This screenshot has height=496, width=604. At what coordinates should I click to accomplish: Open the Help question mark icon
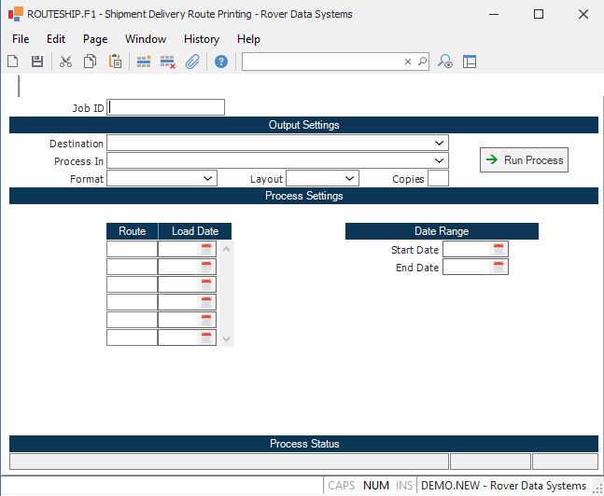point(221,62)
